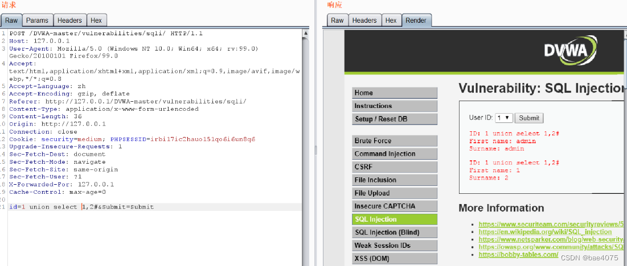Open SQL Injection (Blind) page
This screenshot has height=266, width=627.
pos(395,232)
